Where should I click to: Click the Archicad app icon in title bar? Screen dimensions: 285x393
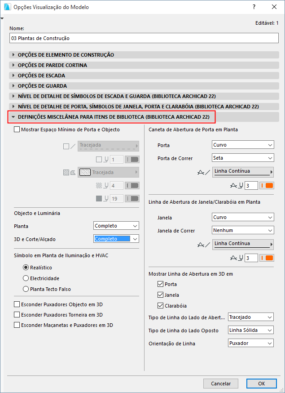pyautogui.click(x=8, y=7)
